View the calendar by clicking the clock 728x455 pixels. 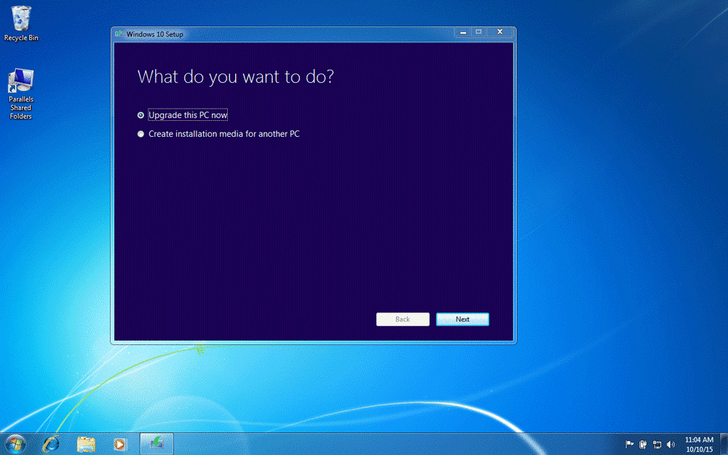[697, 444]
